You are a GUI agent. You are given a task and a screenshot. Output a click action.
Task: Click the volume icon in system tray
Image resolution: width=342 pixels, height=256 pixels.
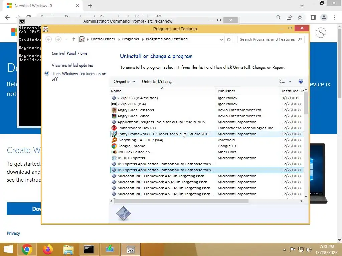pyautogui.click(x=309, y=250)
